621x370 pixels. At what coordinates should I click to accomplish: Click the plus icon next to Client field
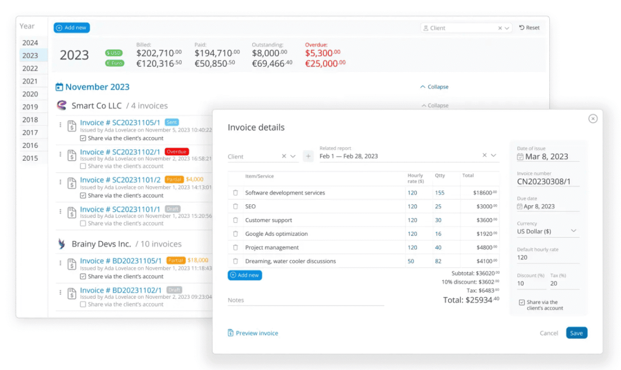pyautogui.click(x=308, y=156)
